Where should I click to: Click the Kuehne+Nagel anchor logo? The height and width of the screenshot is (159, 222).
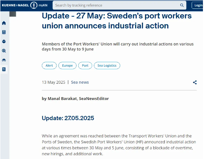click(34, 5)
